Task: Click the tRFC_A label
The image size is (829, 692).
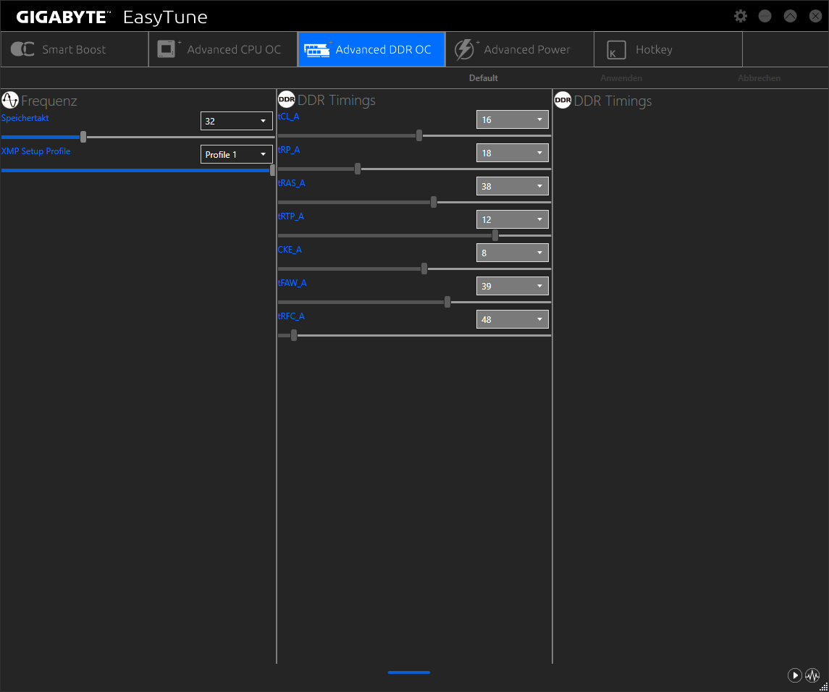Action: (x=291, y=316)
